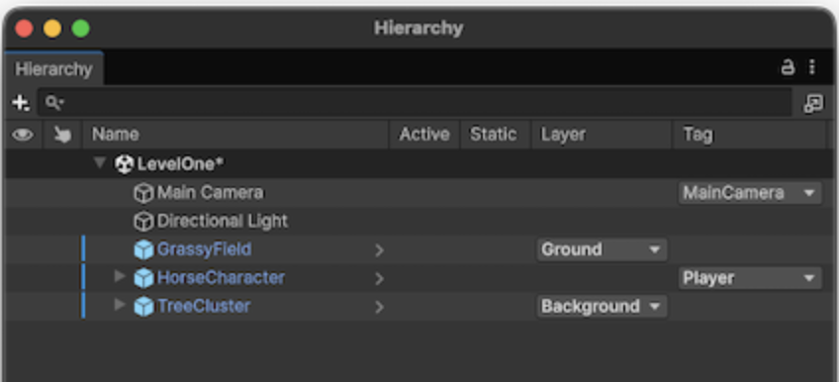
Task: Click the blue prefab icon of GrassyField
Action: 143,249
